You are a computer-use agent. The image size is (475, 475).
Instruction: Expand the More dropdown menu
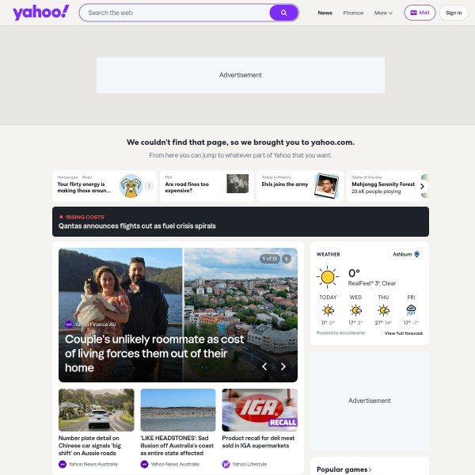click(x=383, y=13)
